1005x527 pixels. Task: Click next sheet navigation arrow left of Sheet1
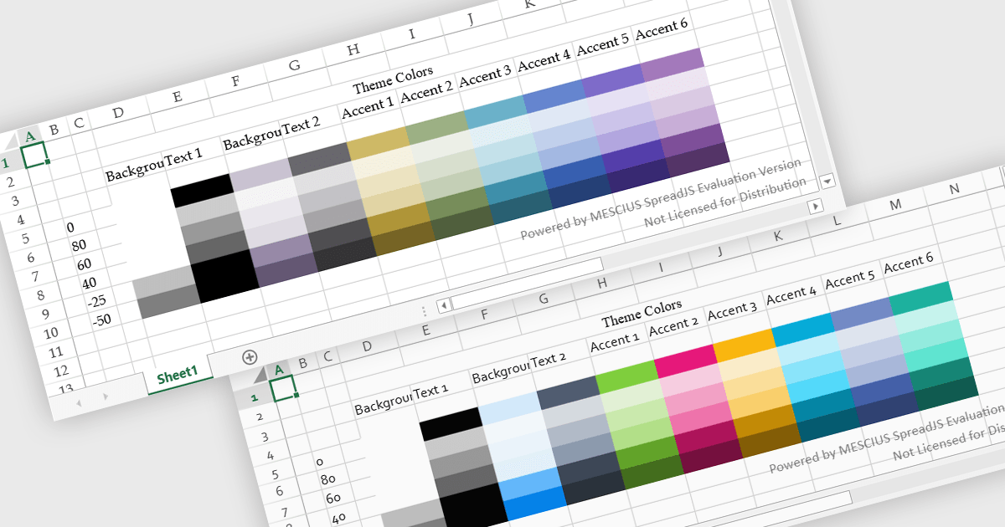click(x=106, y=396)
